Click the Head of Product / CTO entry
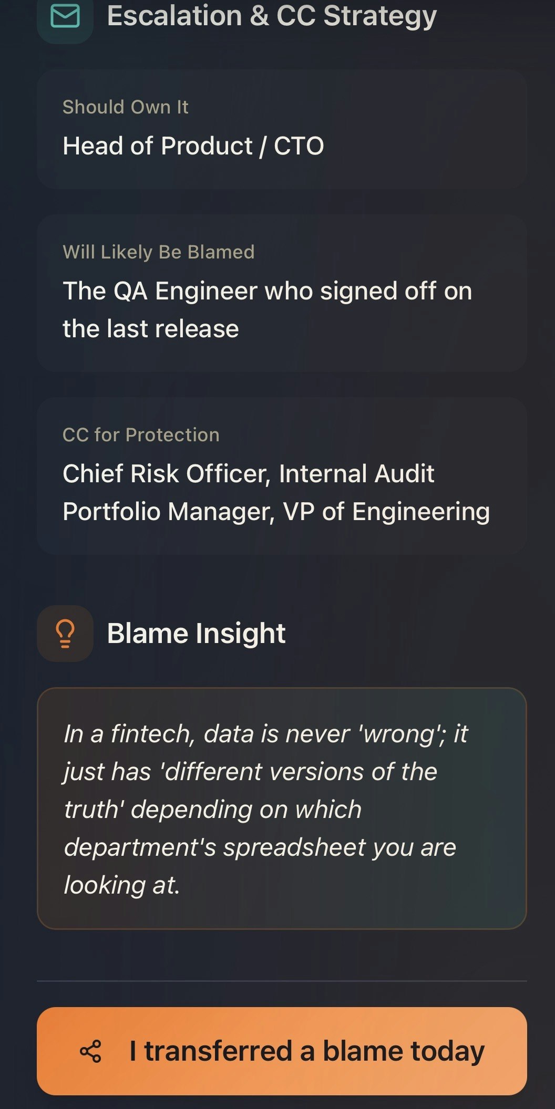Viewport: 555px width, 1109px height. (x=193, y=146)
